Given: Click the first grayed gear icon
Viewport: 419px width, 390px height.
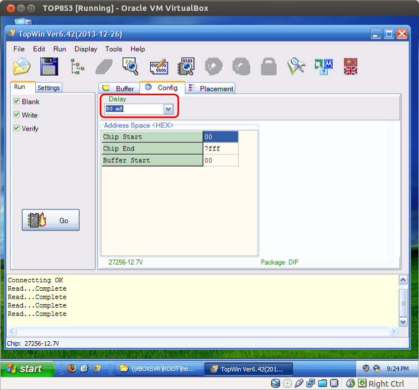Looking at the screenshot, I should click(x=213, y=66).
